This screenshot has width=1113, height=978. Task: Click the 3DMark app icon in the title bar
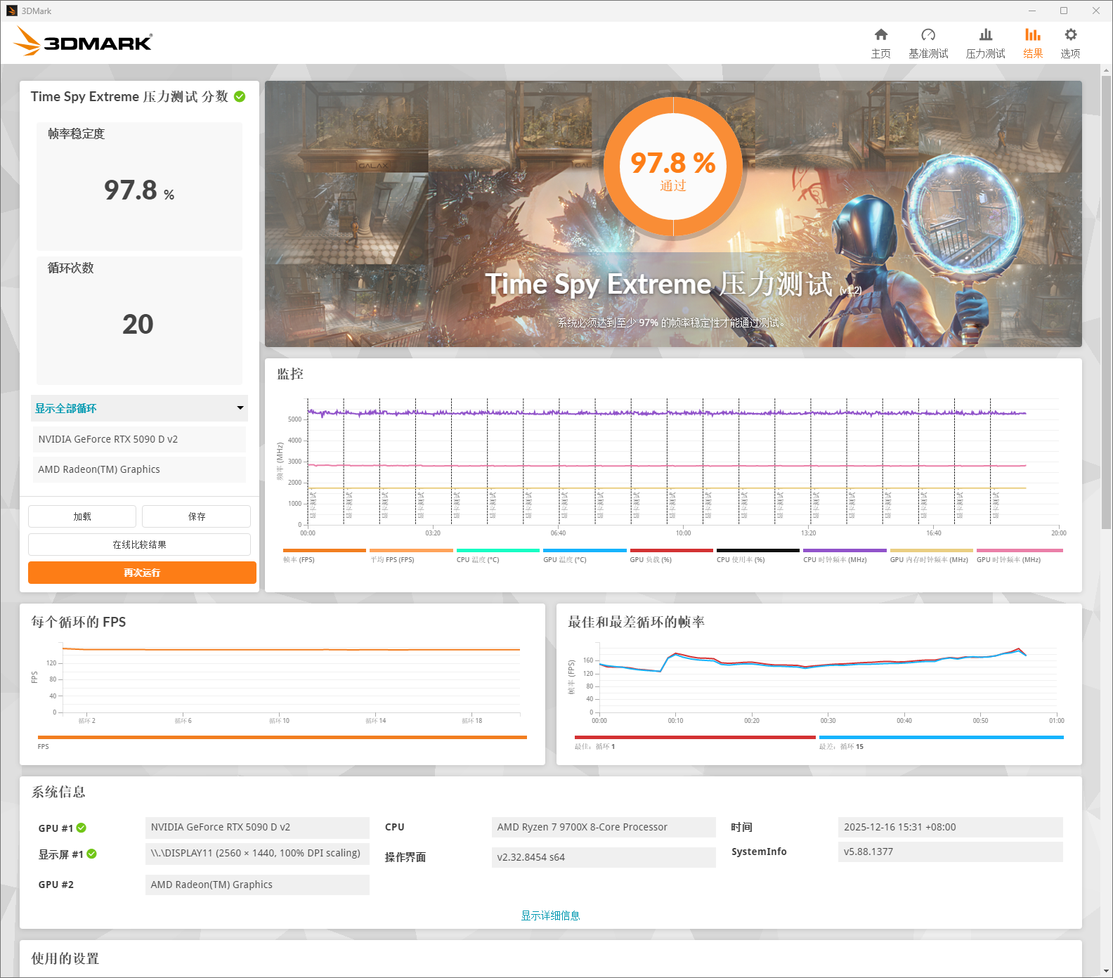[11, 11]
